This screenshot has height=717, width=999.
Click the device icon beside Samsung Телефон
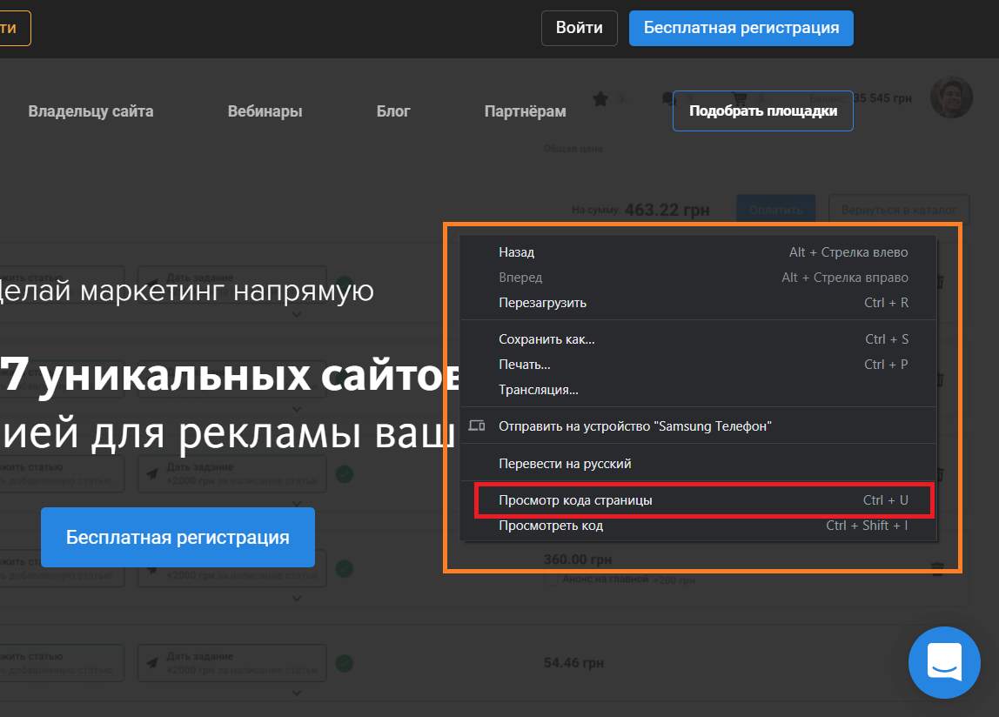pyautogui.click(x=476, y=426)
